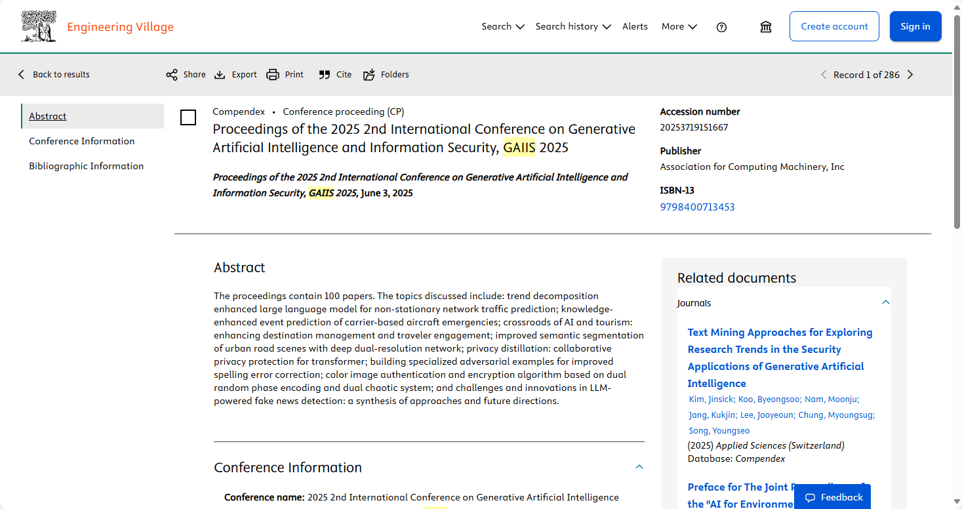The image size is (962, 509).
Task: Print this record
Action: tap(285, 75)
